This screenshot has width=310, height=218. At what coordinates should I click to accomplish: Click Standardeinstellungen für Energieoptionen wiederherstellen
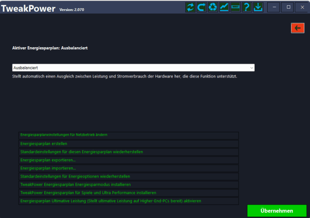129,176
